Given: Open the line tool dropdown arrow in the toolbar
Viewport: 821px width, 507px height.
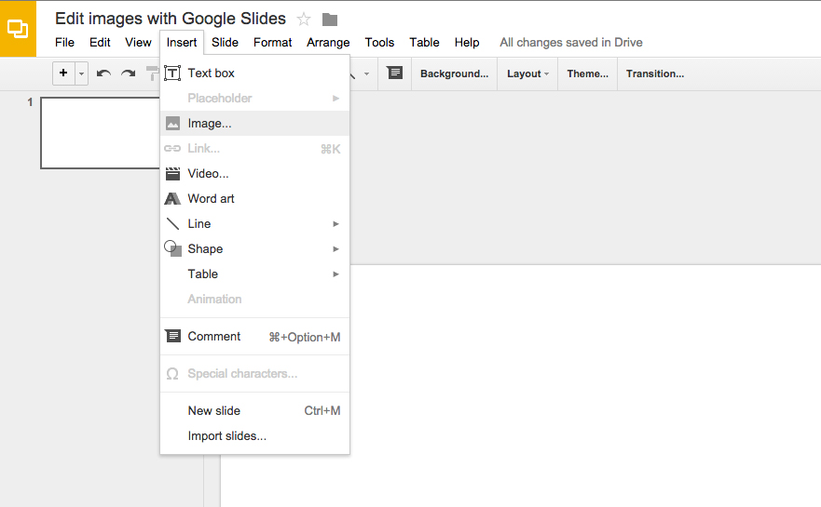Looking at the screenshot, I should click(x=366, y=73).
